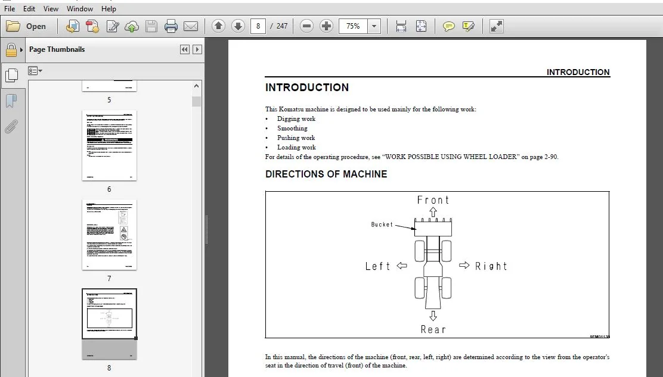Click the page number field
Viewport: 663px width, 377px height.
tap(258, 26)
